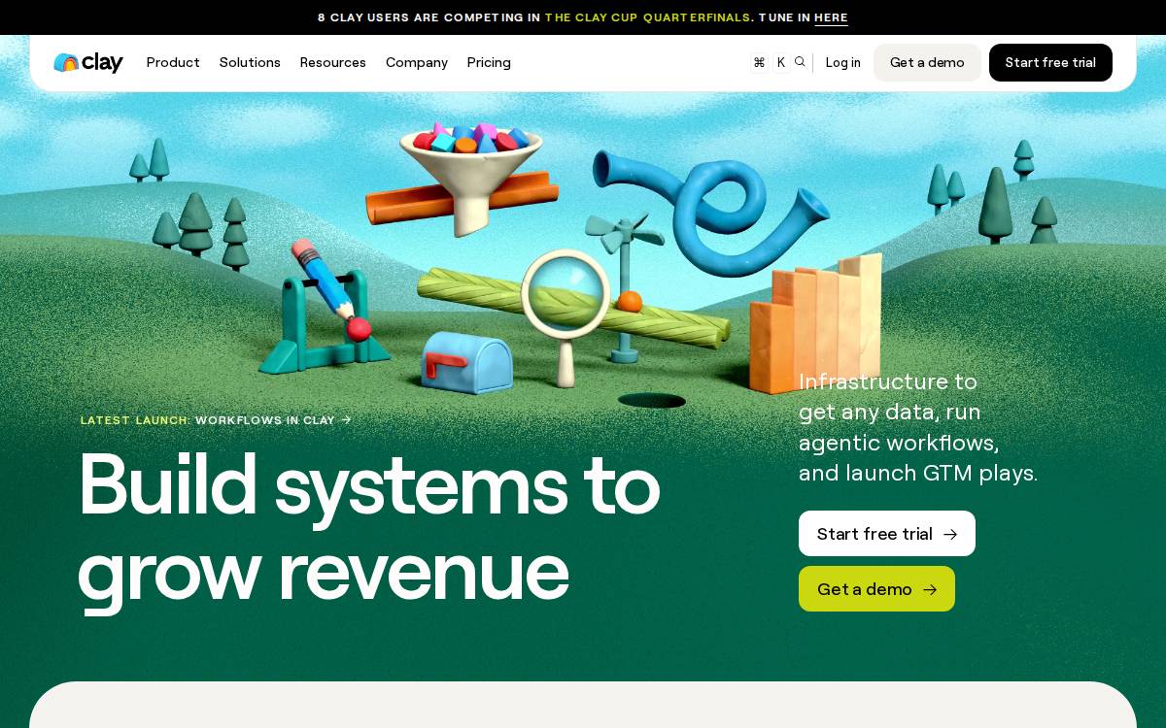The width and height of the screenshot is (1166, 728).
Task: Go to the Pricing page
Action: (x=489, y=62)
